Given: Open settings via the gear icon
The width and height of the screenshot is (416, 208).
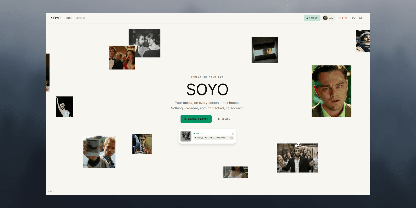Looking at the screenshot, I should click(x=361, y=18).
